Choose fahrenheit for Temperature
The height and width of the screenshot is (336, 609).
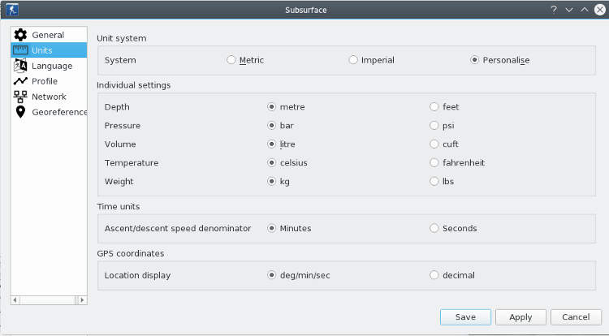[434, 163]
